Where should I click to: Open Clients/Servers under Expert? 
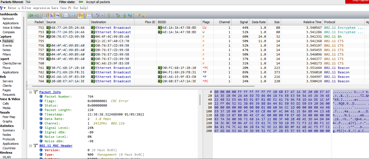click(12, 63)
